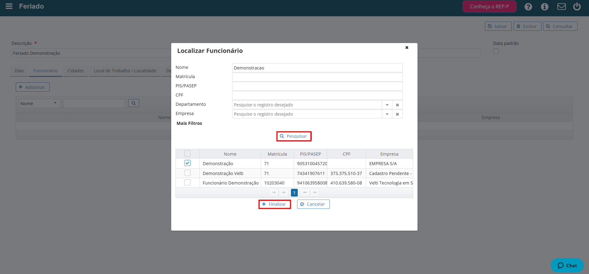
Task: Toggle the select-all header checkbox
Action: click(x=187, y=153)
